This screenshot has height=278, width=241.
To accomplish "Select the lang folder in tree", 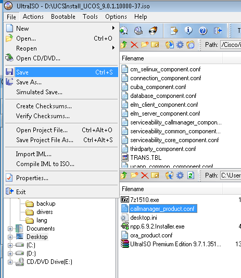I will (x=42, y=220).
